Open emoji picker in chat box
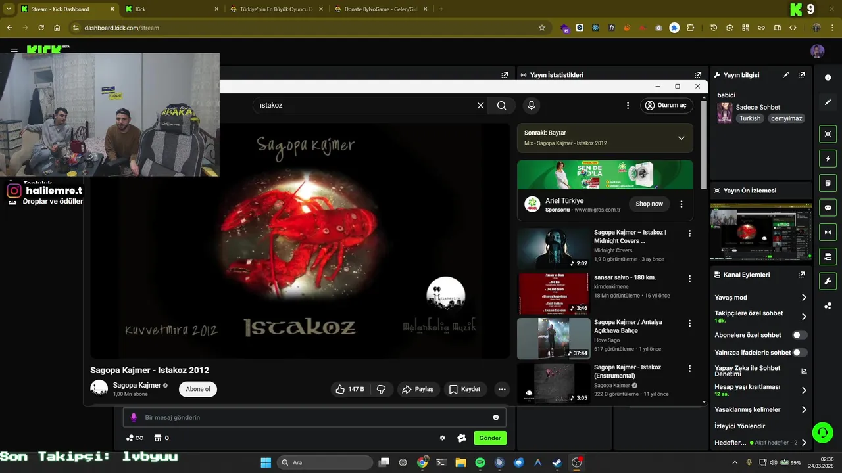Image resolution: width=842 pixels, height=473 pixels. click(495, 417)
